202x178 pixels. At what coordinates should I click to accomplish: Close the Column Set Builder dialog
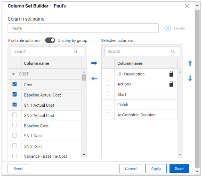[187, 6]
